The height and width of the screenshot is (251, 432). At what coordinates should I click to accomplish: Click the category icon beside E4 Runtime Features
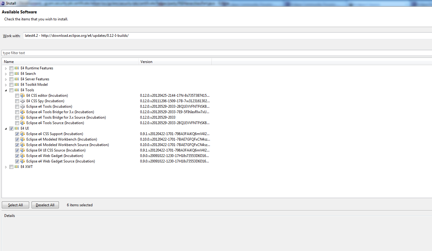(17, 68)
